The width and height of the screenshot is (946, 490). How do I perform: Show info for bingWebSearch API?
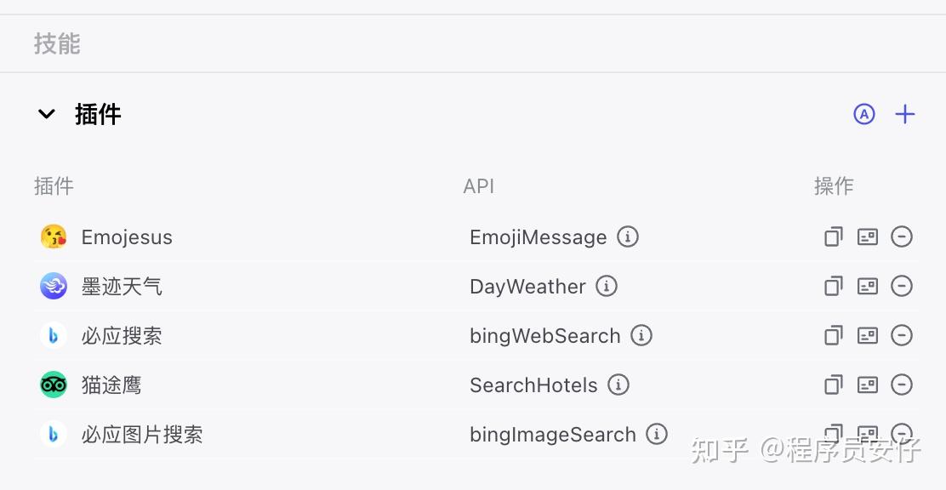(x=641, y=335)
